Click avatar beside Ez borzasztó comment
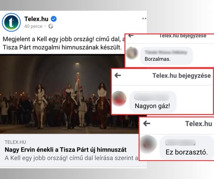 coord(149,144)
